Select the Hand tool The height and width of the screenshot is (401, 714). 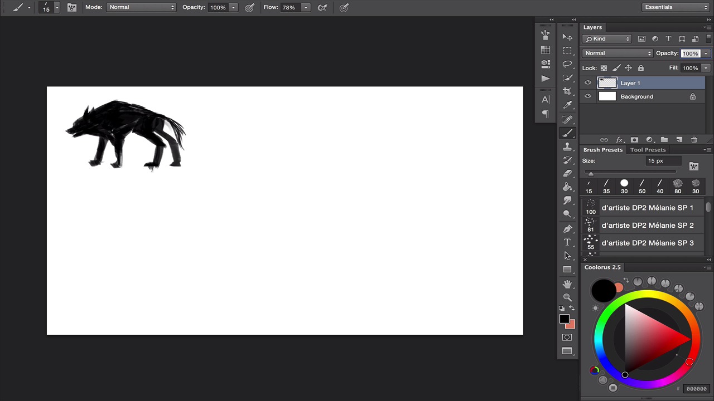coord(567,284)
